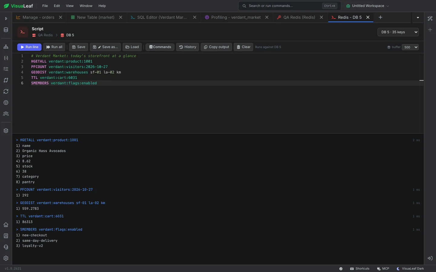Run the current line with Run line

29,47
